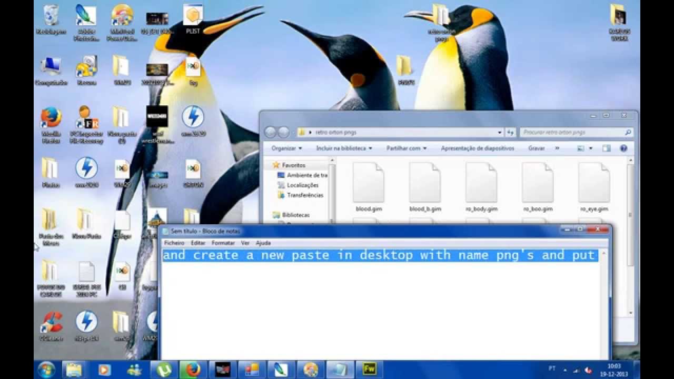Open the Partilhar com dropdown

point(407,148)
